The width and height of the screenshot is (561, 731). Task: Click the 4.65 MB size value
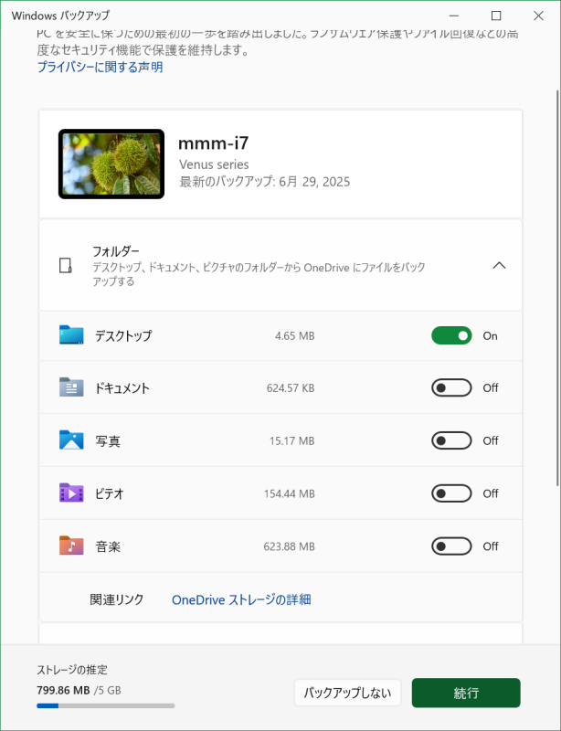pos(295,335)
